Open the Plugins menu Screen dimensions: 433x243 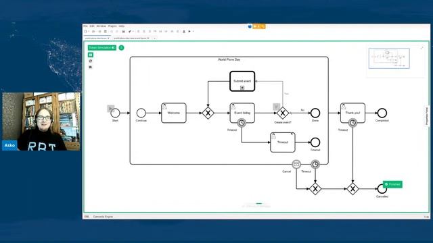(x=112, y=26)
